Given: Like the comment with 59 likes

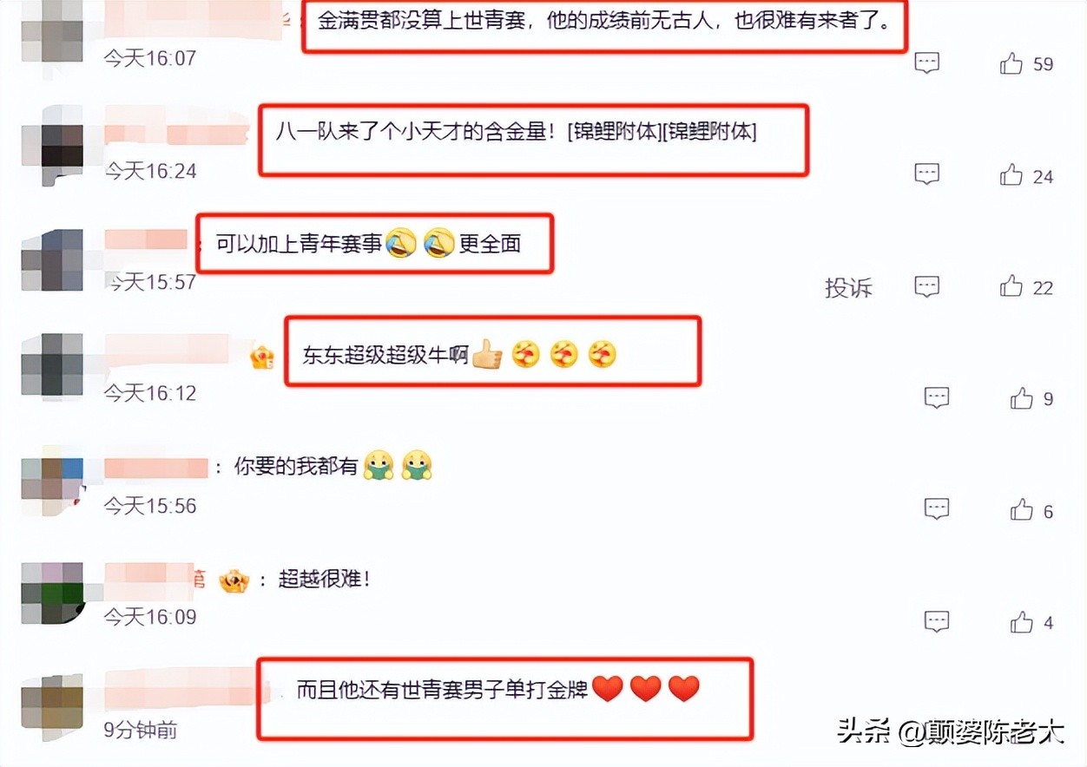Looking at the screenshot, I should (1011, 63).
